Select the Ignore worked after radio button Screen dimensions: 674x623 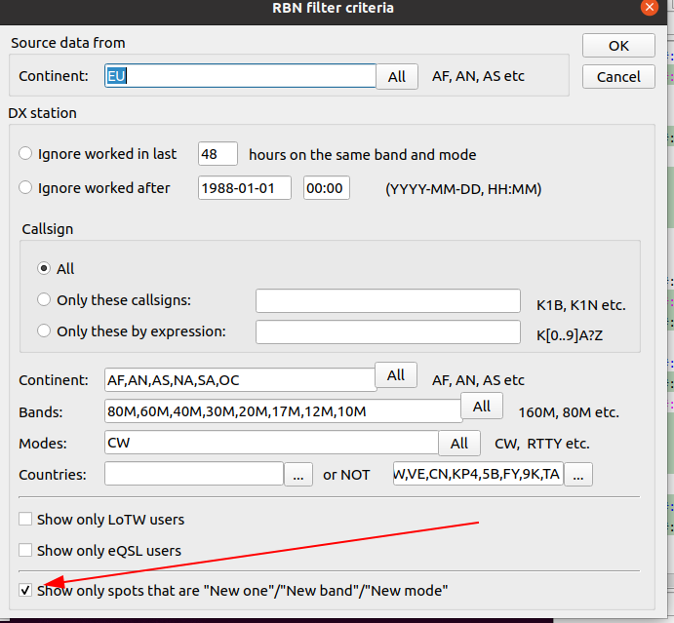pos(25,187)
